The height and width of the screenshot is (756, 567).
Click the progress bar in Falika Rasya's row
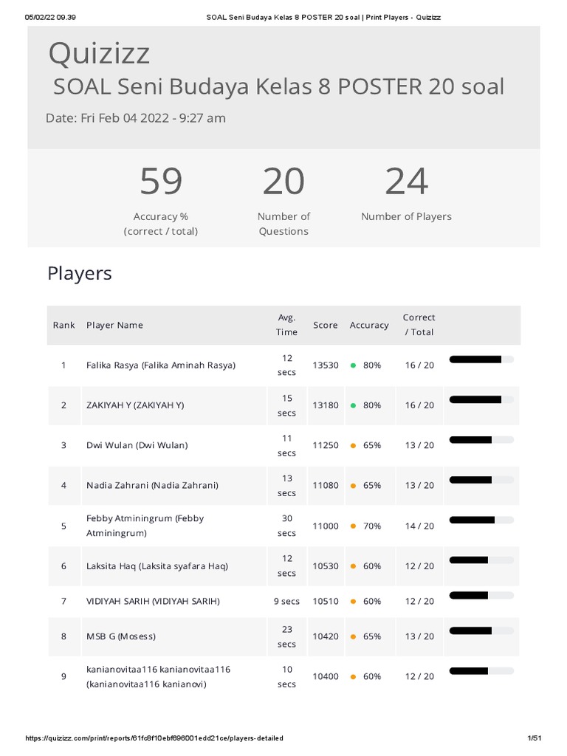click(x=481, y=360)
